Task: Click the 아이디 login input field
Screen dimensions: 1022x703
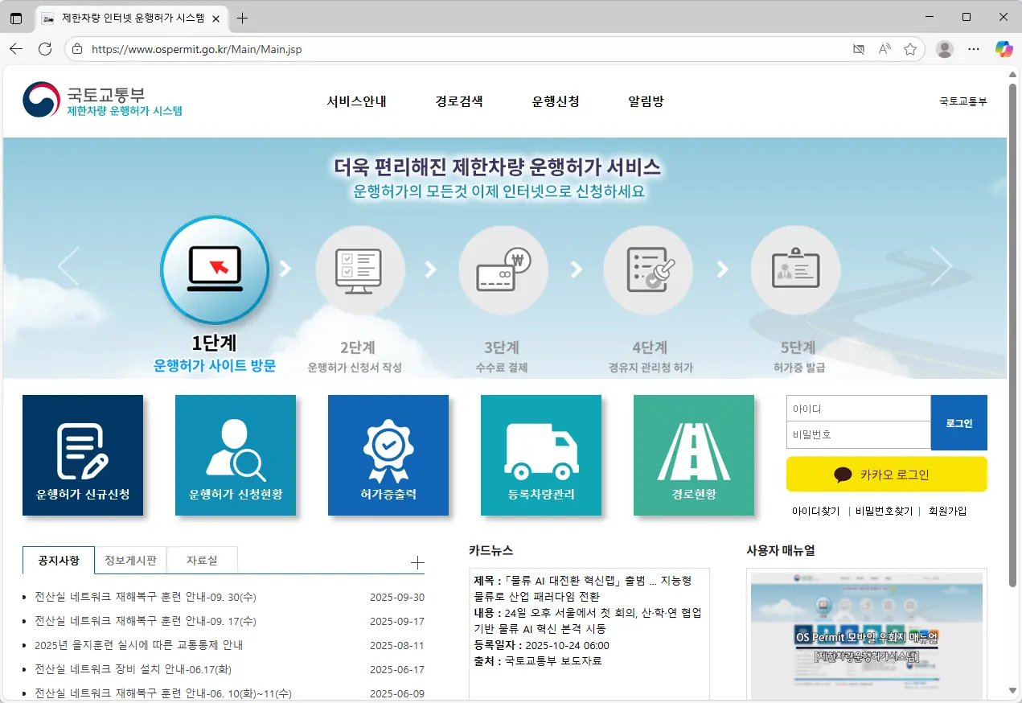Action: pyautogui.click(x=857, y=408)
